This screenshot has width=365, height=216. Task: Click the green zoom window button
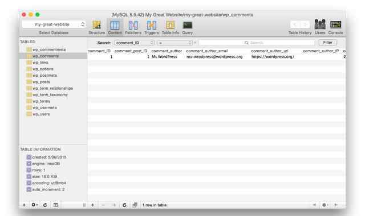pos(38,15)
